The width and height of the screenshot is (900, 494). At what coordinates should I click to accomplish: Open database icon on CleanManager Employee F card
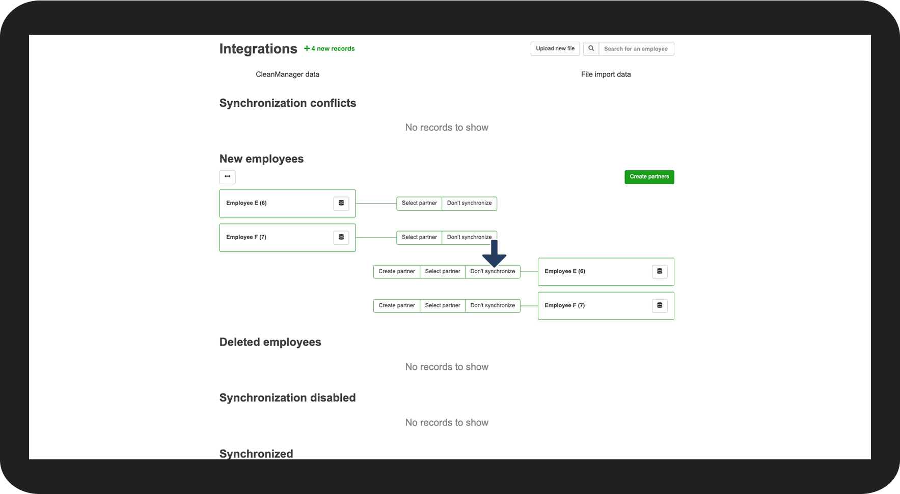341,237
